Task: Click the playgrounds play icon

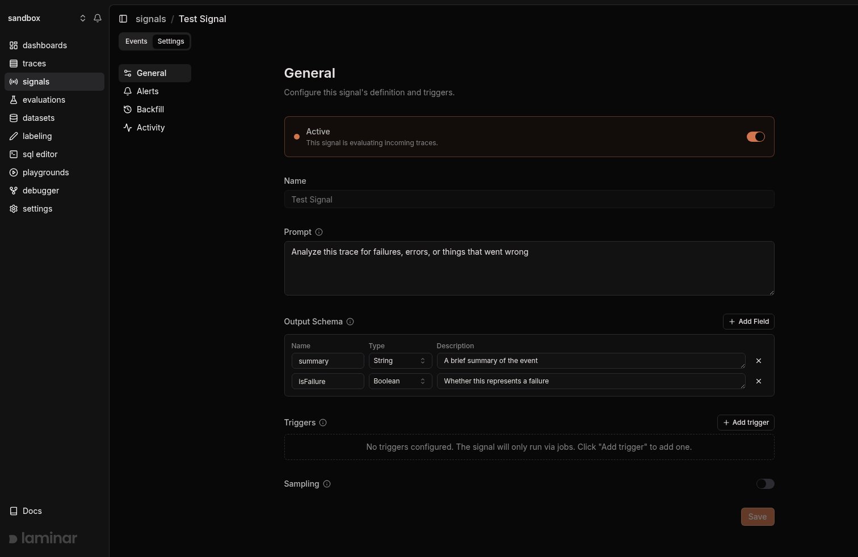Action: click(x=14, y=172)
